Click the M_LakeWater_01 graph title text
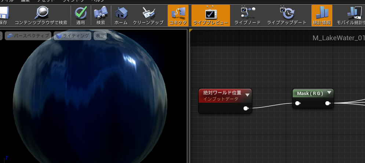Screen dimensions: 365x163 tap(339, 38)
